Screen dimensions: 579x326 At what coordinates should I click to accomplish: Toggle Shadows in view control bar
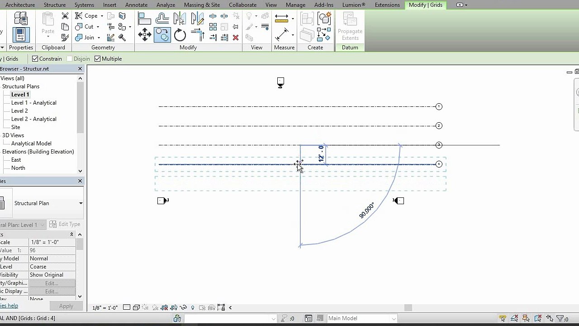coord(155,307)
